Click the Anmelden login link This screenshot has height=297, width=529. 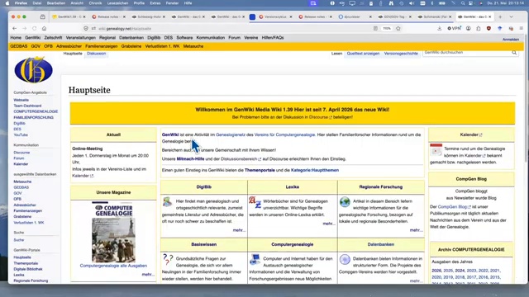point(511,40)
